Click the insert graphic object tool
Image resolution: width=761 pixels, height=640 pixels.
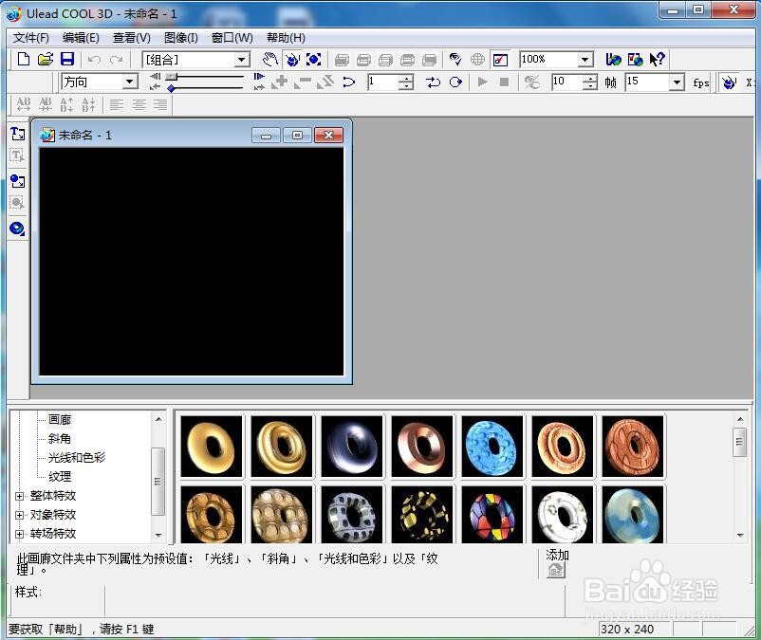coord(17,181)
